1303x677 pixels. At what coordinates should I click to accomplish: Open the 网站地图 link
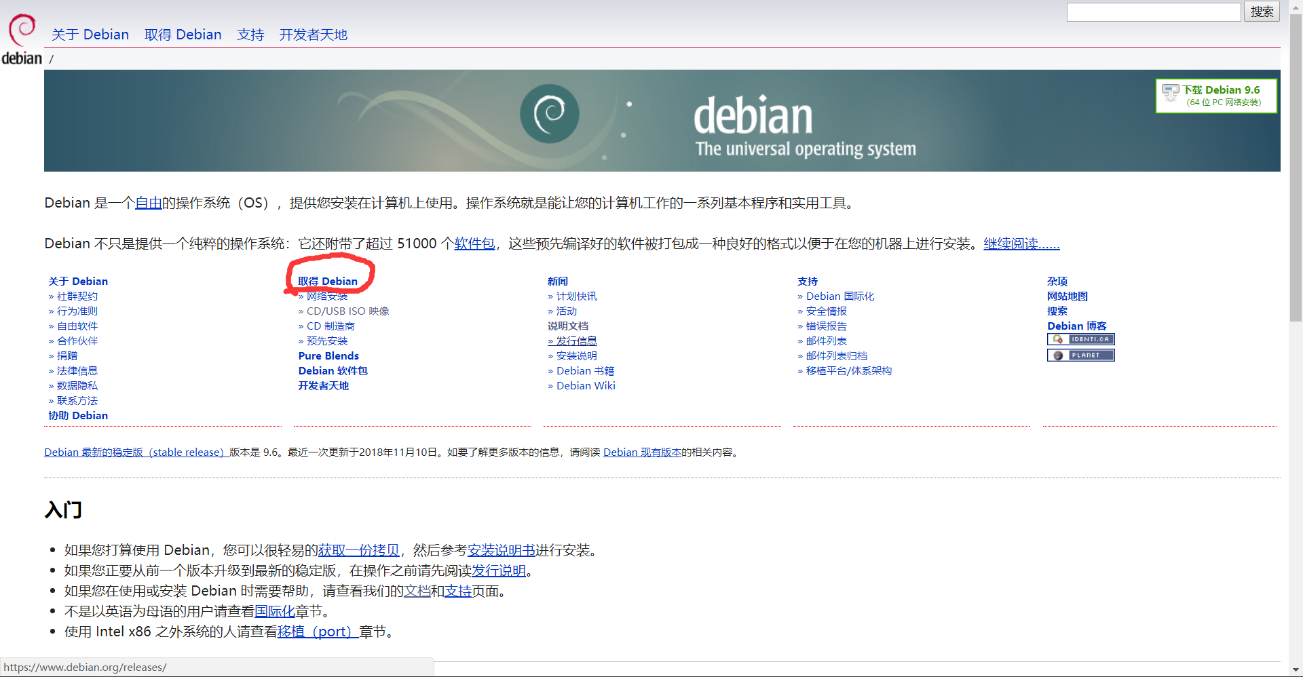[x=1068, y=296]
